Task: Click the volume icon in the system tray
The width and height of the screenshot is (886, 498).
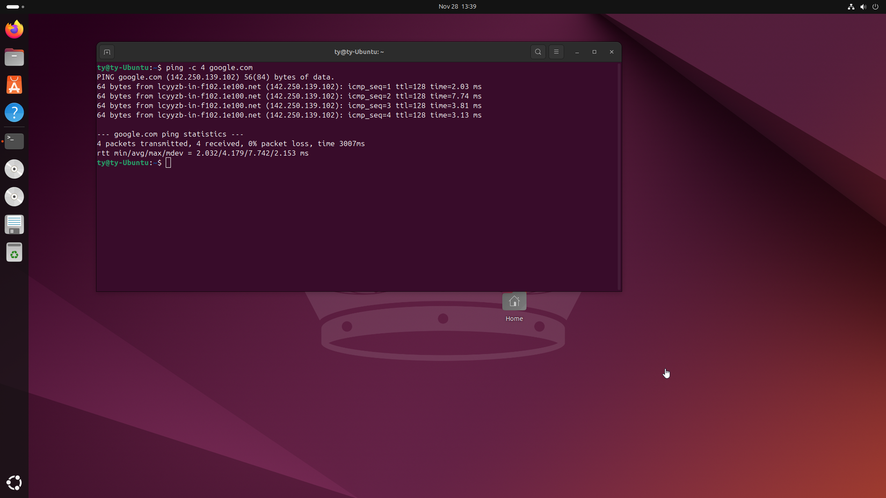Action: pos(863,6)
